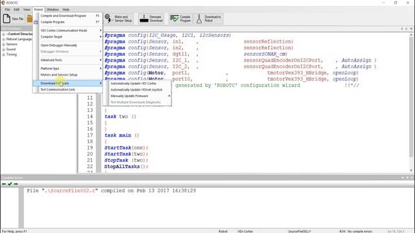
Task: Click the 'StartTask(one);' code line
Action: [126, 148]
